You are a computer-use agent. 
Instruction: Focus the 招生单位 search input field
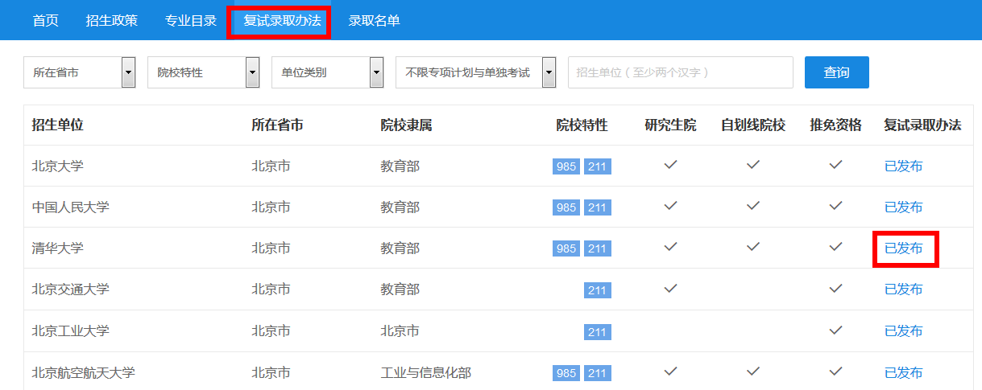coord(681,72)
